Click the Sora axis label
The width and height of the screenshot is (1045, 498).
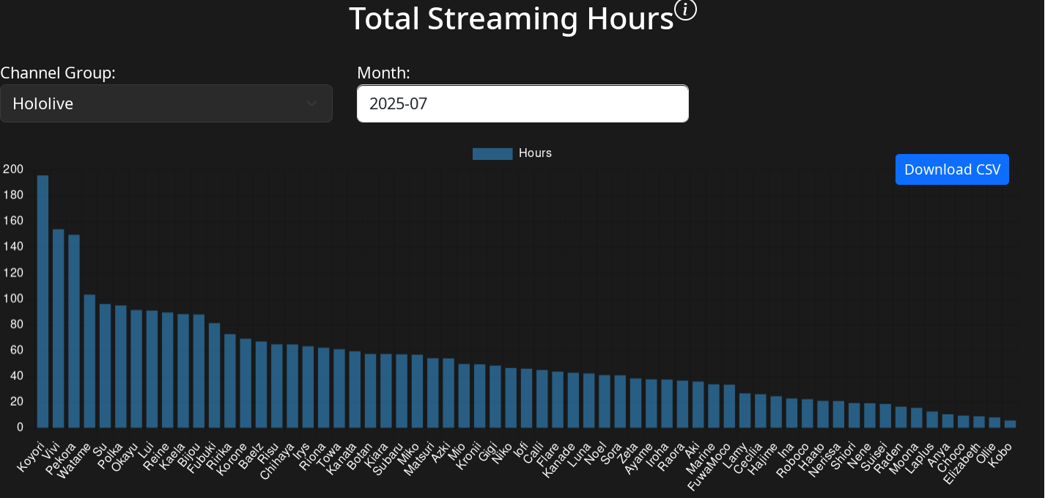pyautogui.click(x=611, y=453)
